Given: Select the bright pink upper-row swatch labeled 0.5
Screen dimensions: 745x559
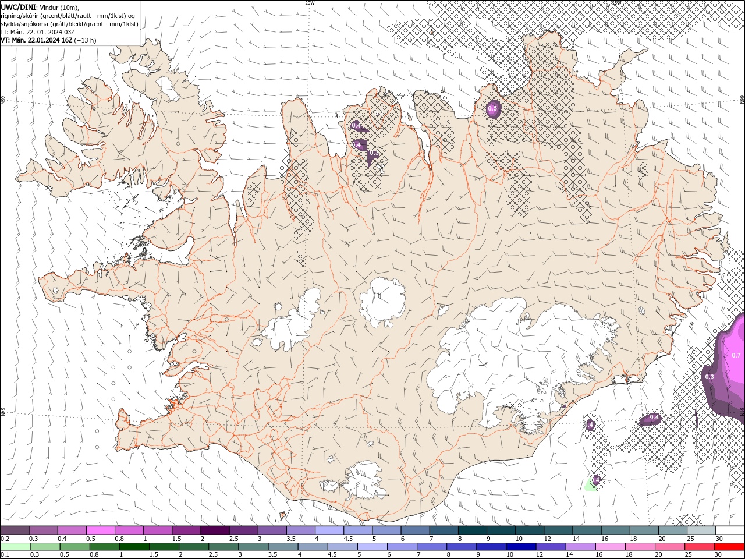Looking at the screenshot, I should click(x=100, y=530).
